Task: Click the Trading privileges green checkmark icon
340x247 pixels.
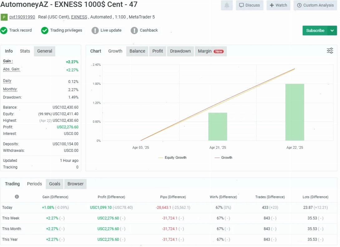Action: coord(45,30)
